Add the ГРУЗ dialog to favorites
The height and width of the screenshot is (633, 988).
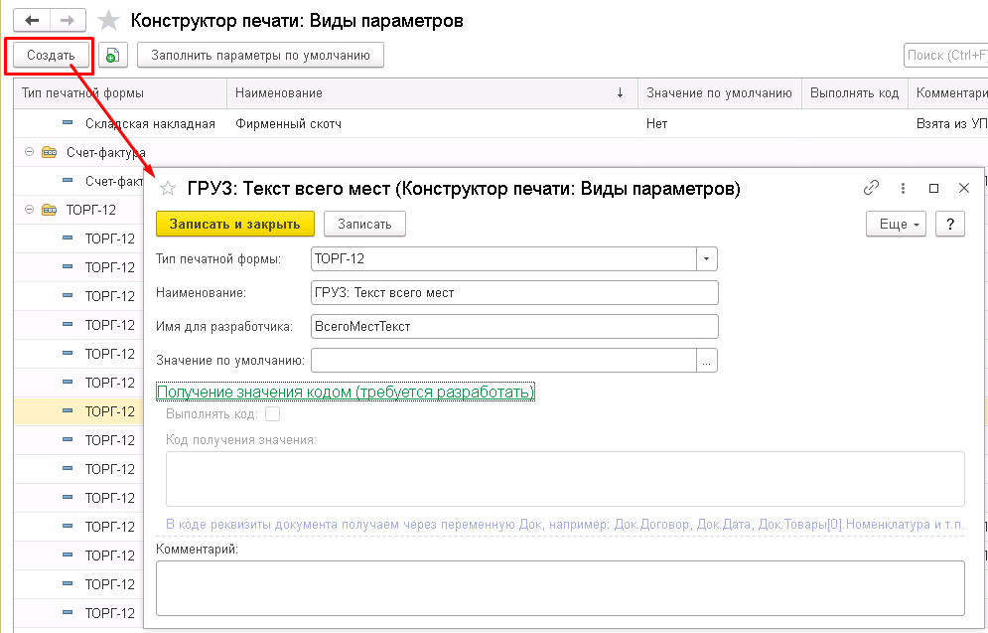click(168, 188)
